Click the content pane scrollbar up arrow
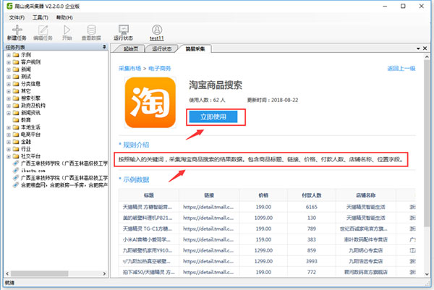The image size is (434, 290). 427,56
